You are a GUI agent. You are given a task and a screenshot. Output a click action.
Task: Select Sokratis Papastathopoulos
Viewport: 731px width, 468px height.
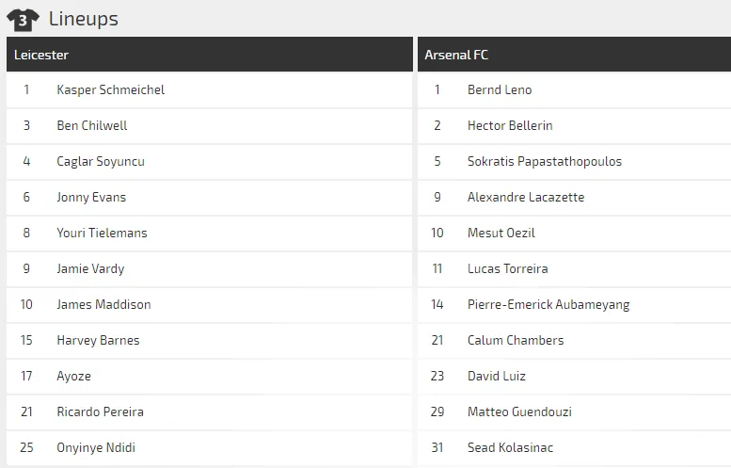(x=545, y=161)
